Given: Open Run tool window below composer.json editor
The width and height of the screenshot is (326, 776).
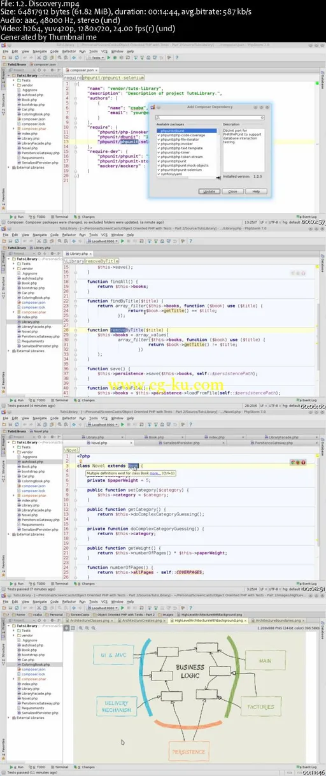Looking at the screenshot, I should point(18,218).
